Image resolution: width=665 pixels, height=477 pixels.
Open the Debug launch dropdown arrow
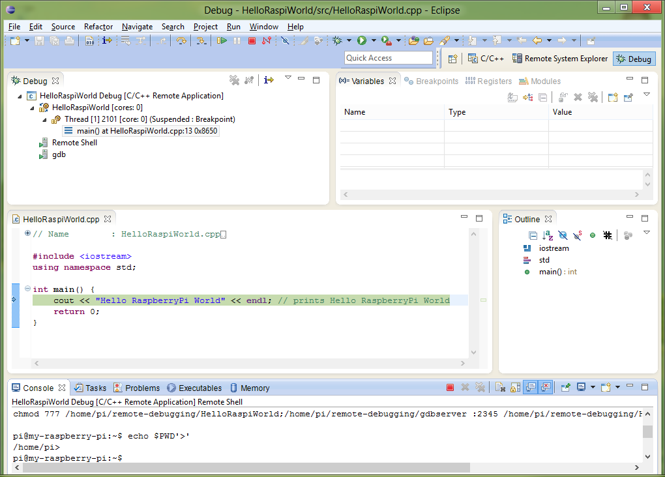[349, 40]
